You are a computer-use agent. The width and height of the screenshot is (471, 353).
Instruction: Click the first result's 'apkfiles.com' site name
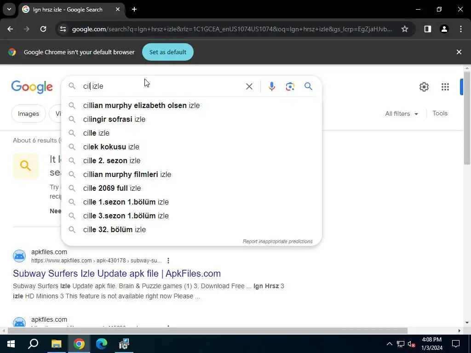tap(49, 252)
